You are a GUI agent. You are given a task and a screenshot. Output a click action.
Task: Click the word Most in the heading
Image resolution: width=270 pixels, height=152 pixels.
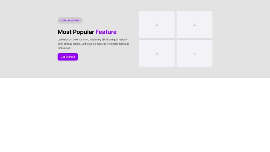tap(65, 32)
